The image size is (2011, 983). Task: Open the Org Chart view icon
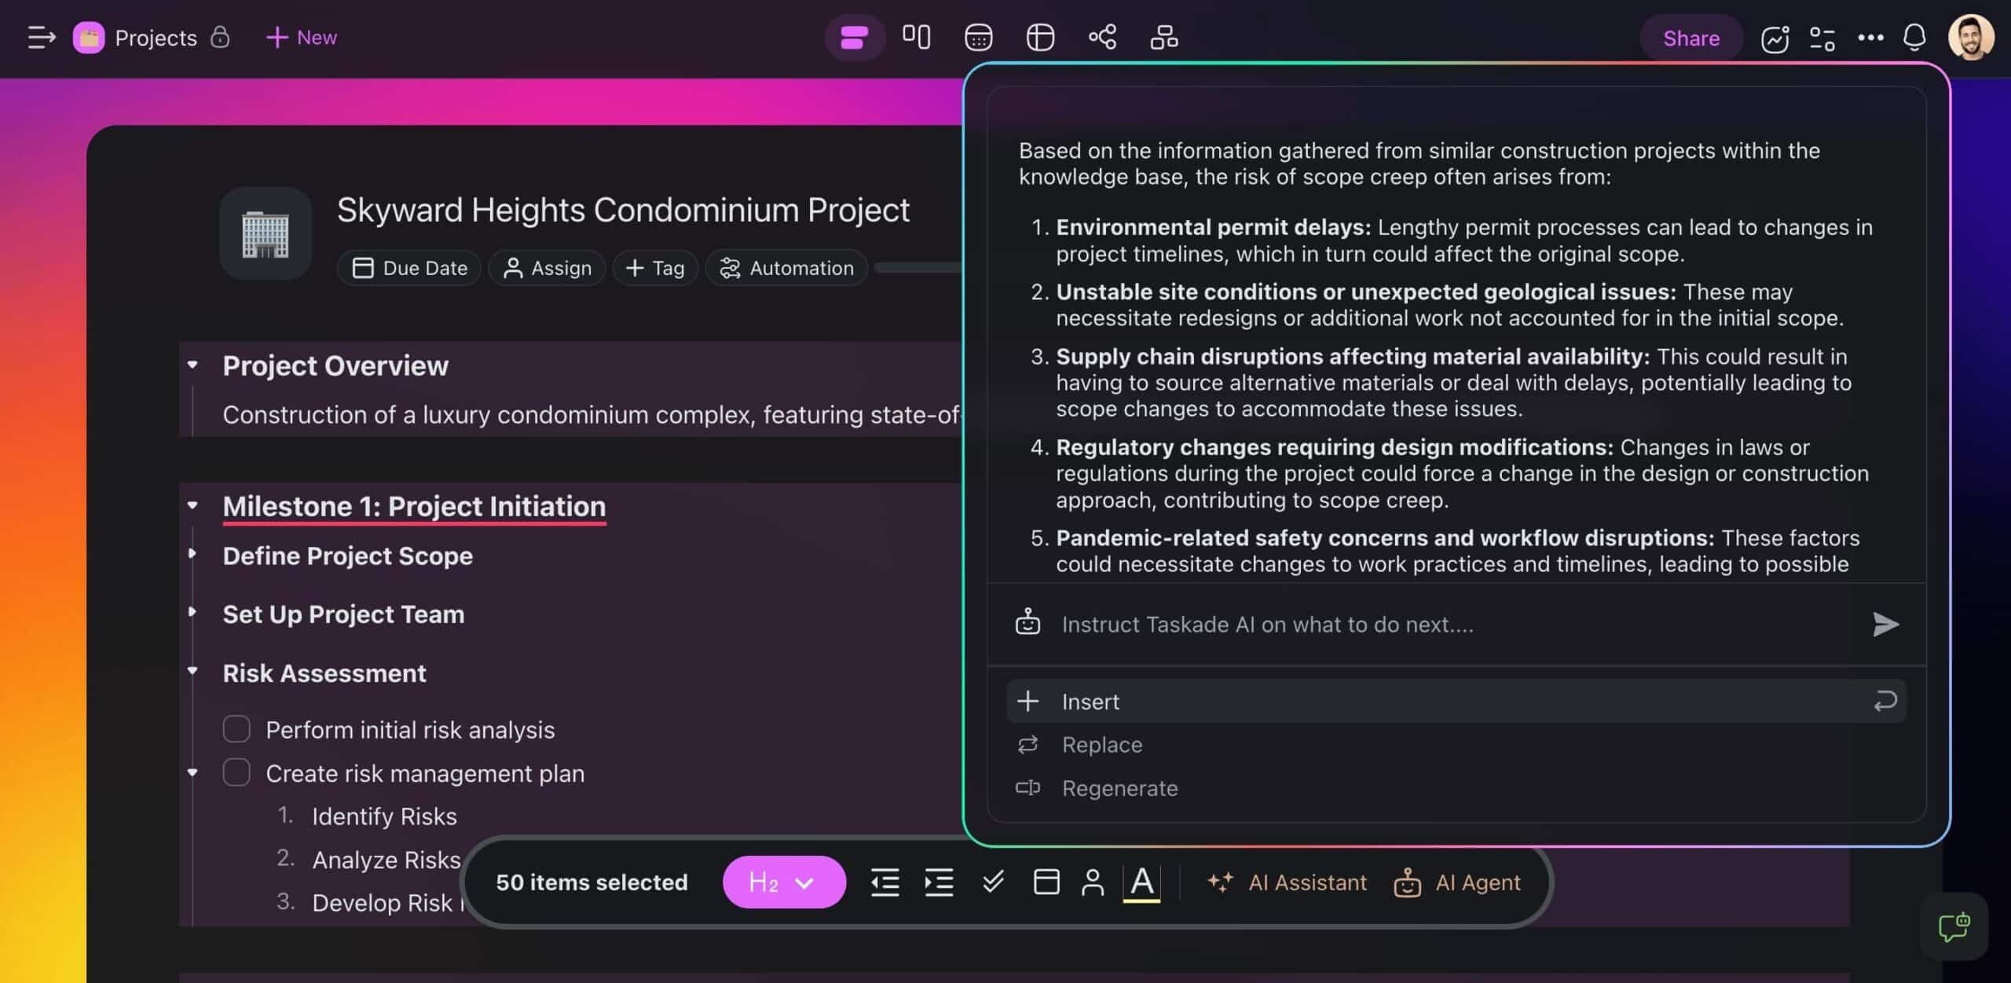pyautogui.click(x=1163, y=37)
